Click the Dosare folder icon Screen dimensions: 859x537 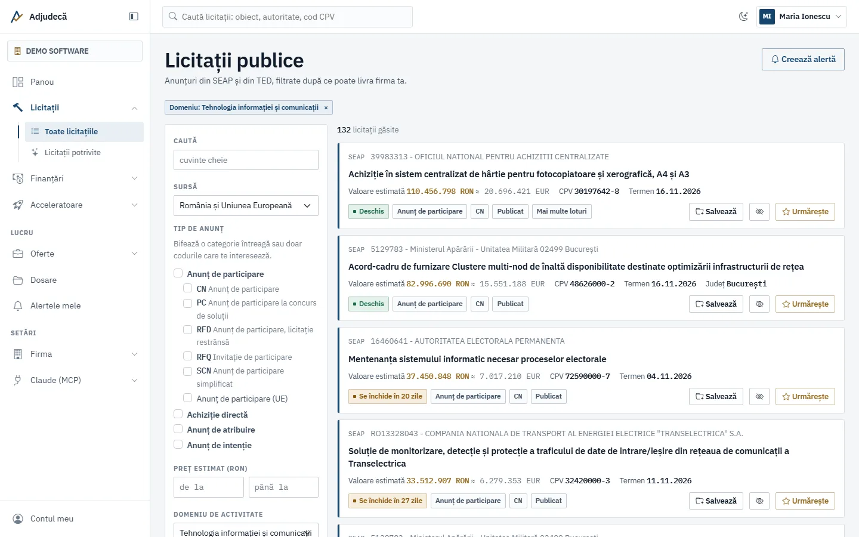(x=18, y=280)
